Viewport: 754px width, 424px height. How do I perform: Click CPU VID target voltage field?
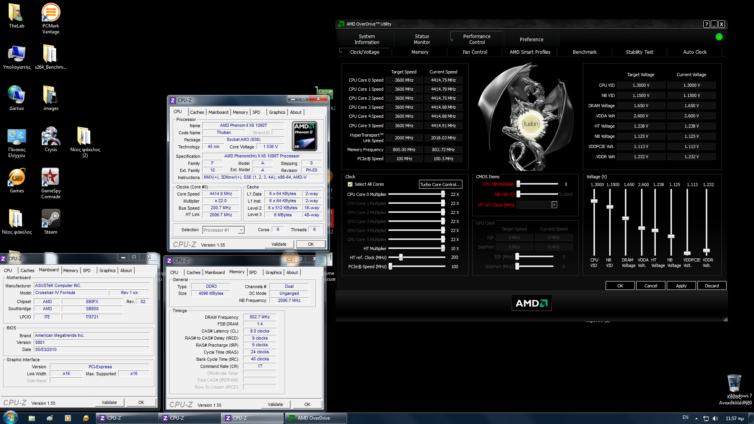click(x=641, y=85)
